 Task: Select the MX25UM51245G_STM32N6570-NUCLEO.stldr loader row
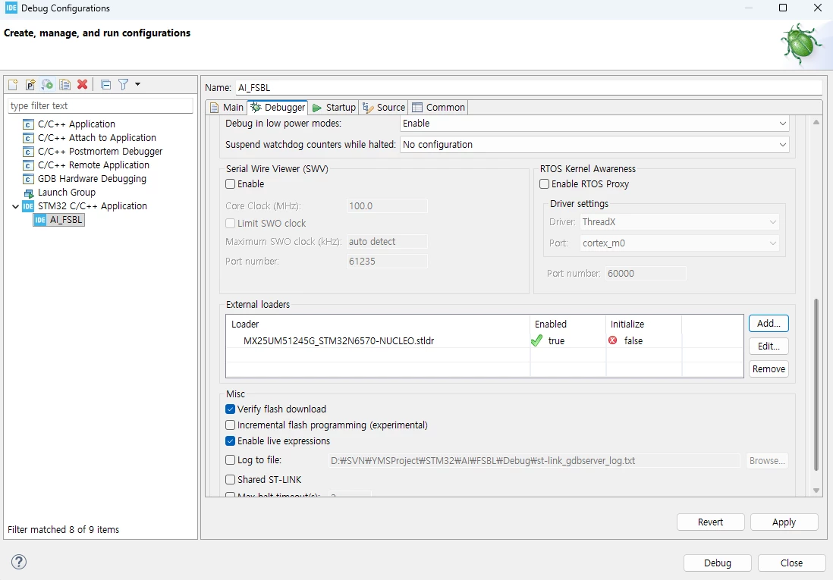[485, 341]
